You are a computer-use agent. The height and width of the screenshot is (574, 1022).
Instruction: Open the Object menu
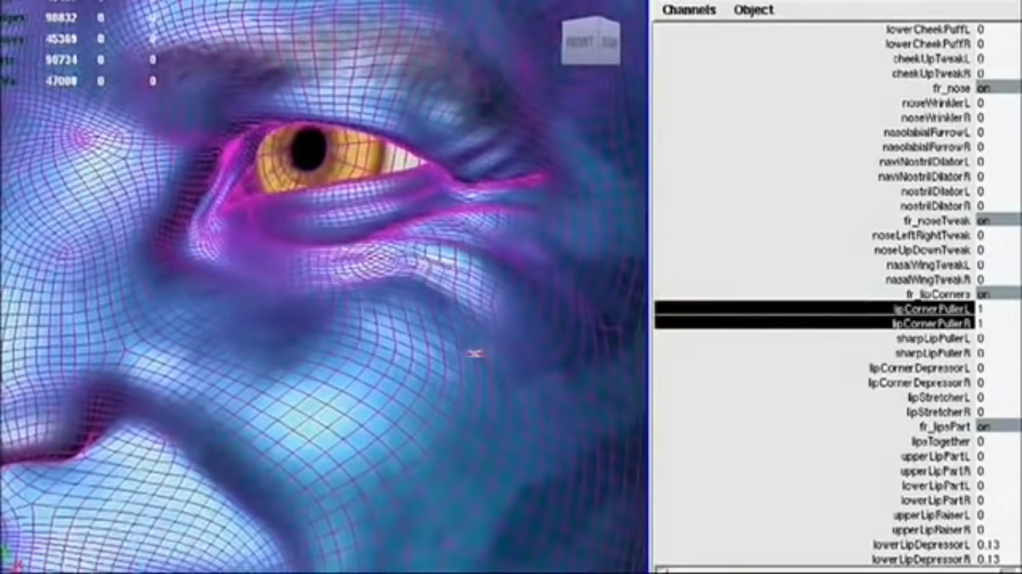[x=753, y=10]
